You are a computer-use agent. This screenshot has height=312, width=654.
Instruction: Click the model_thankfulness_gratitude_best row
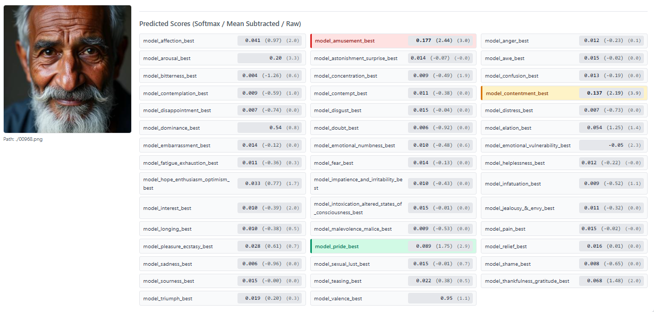(564, 281)
